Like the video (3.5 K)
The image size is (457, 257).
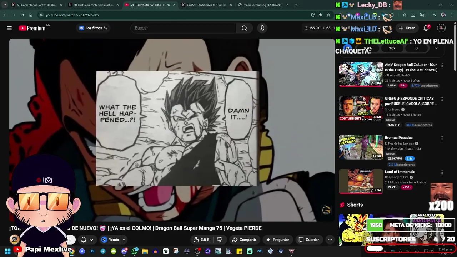tap(201, 240)
